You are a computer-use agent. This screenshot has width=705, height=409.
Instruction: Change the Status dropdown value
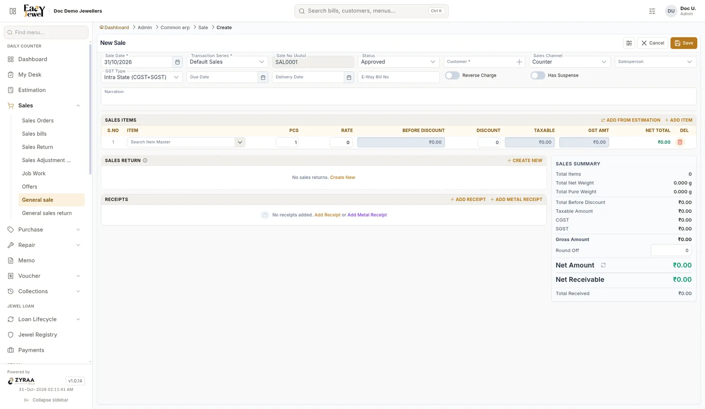coord(398,62)
